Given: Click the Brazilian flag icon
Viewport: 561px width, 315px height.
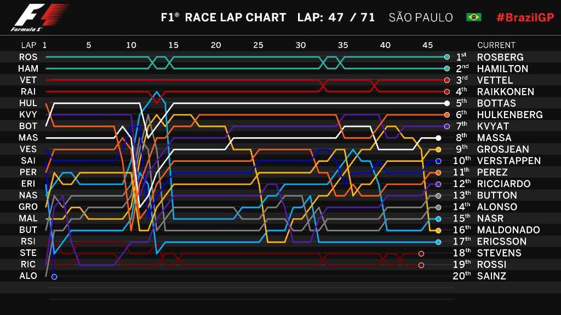Looking at the screenshot, I should 473,17.
